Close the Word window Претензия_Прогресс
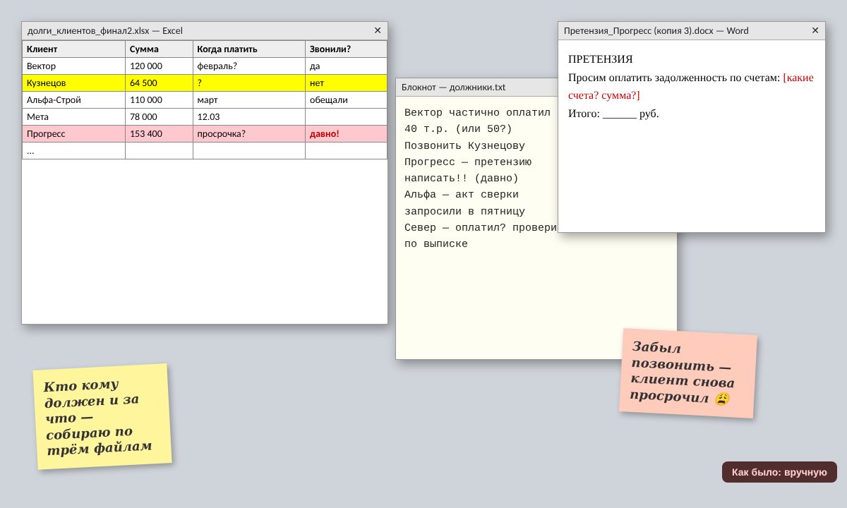 815,30
